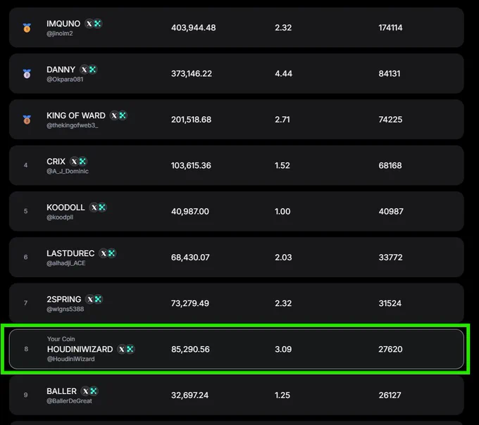Click the teal badge icon beside IMQUNO
The image size is (479, 425).
(x=98, y=23)
